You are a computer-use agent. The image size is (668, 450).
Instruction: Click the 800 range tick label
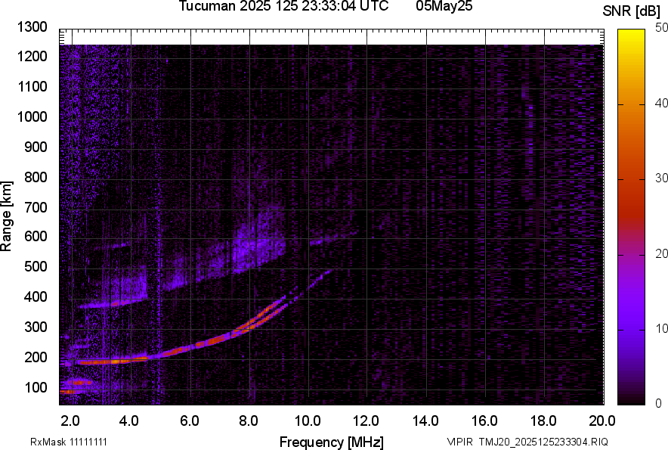coord(36,177)
